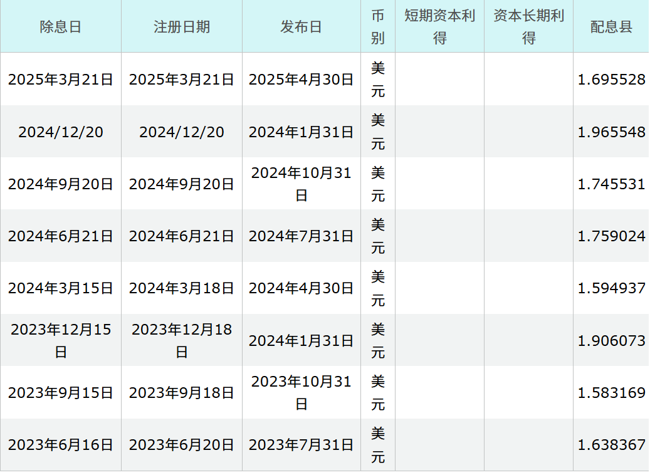650x475 pixels.
Task: Select dividend value 1.638367
Action: (611, 445)
